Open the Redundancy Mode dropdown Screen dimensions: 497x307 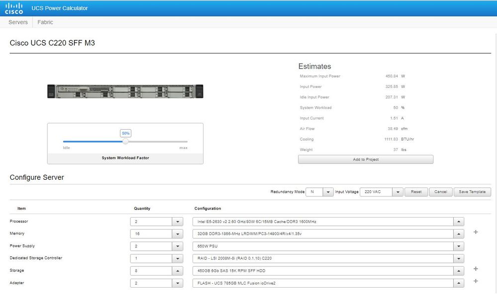coord(328,192)
